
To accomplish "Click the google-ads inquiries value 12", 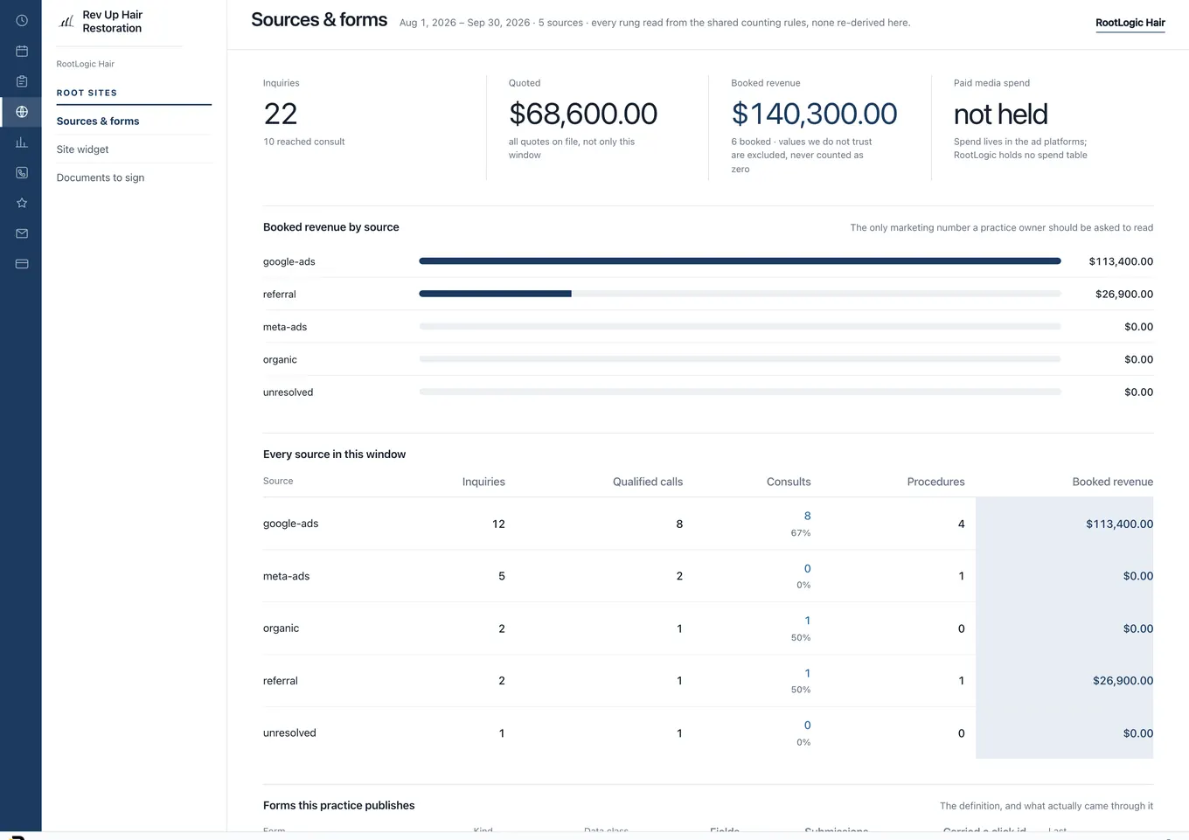I will 498,524.
